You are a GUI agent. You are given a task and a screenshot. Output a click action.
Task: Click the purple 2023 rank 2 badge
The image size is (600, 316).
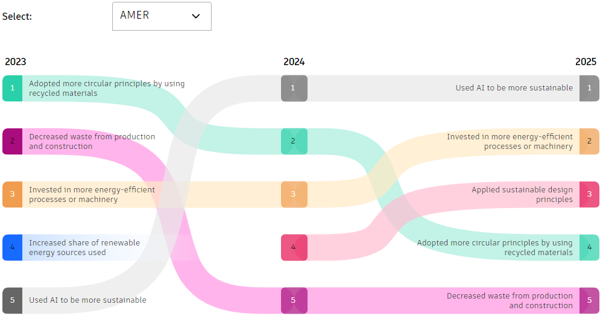pyautogui.click(x=13, y=141)
